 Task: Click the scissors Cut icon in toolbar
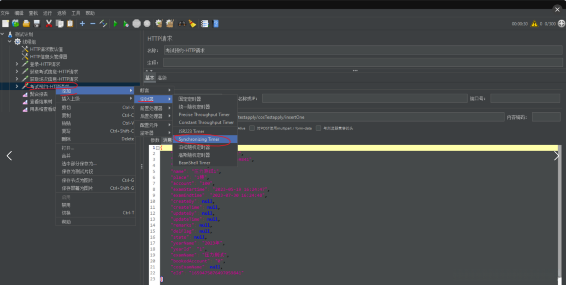click(49, 24)
